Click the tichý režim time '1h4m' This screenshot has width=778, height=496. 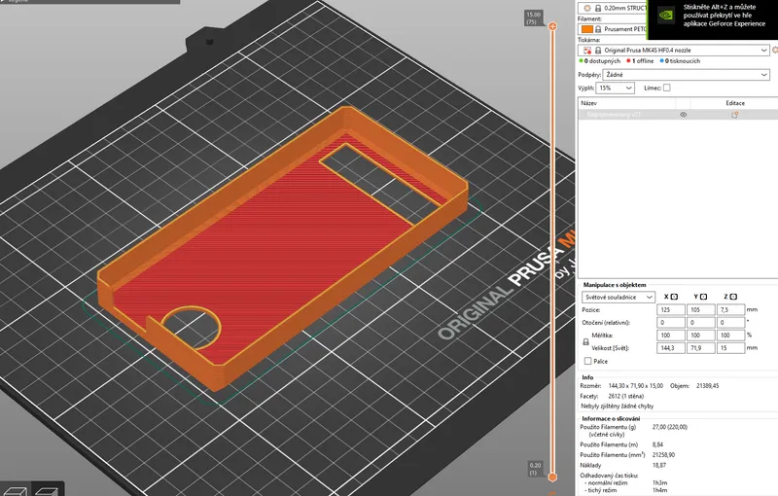coord(659,490)
